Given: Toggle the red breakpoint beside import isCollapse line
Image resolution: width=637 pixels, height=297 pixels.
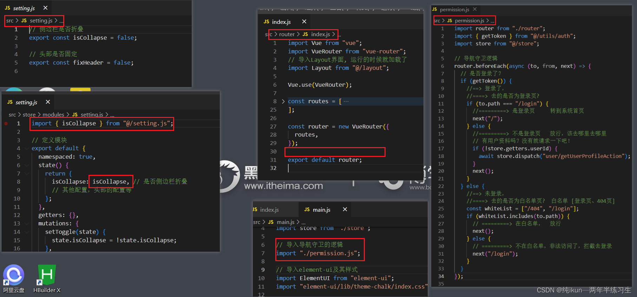Looking at the screenshot, I should 6,124.
